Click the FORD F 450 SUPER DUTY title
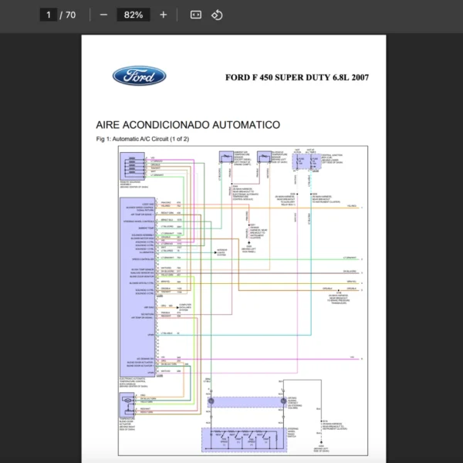The image size is (463, 463). 297,77
